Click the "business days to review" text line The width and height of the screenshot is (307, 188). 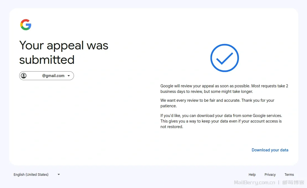(x=206, y=92)
